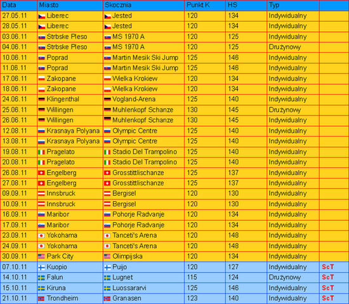The height and width of the screenshot is (304, 349).
Task: Click the red ScT label in the Kuopio row
Action: [x=328, y=267]
